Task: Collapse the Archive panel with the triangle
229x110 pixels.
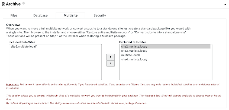Action: coord(225,4)
